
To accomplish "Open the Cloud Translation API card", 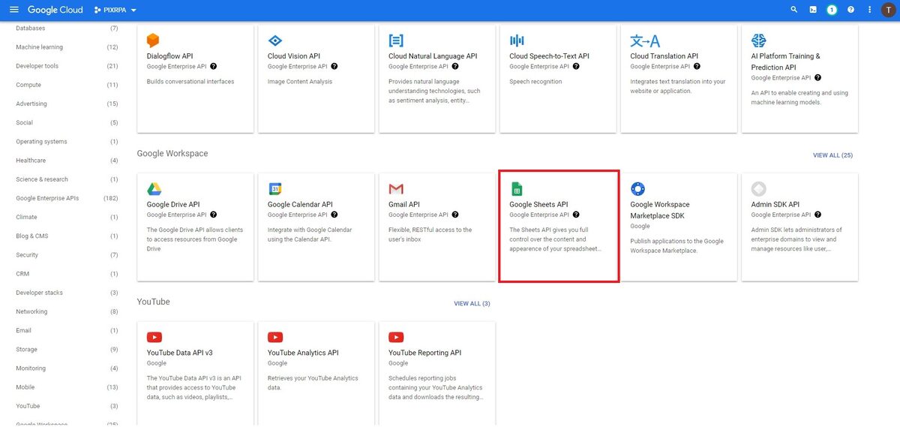I will (x=679, y=79).
